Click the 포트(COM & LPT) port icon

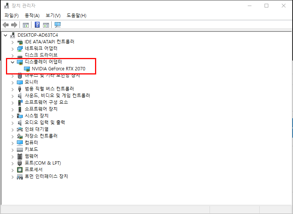tap(20, 163)
